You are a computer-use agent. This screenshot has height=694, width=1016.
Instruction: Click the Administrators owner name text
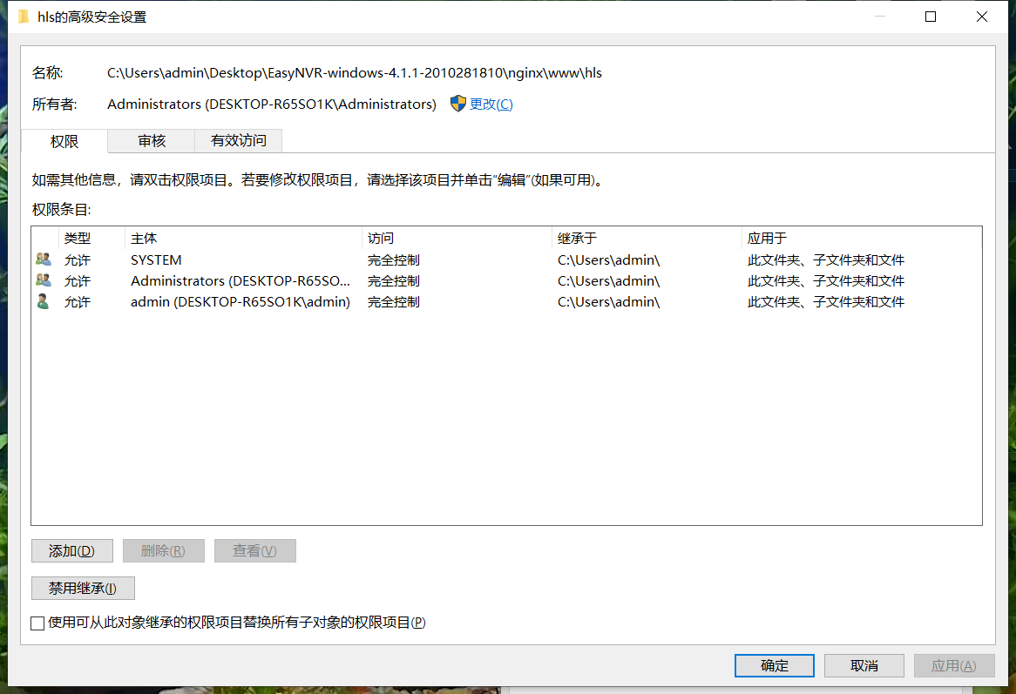[272, 104]
